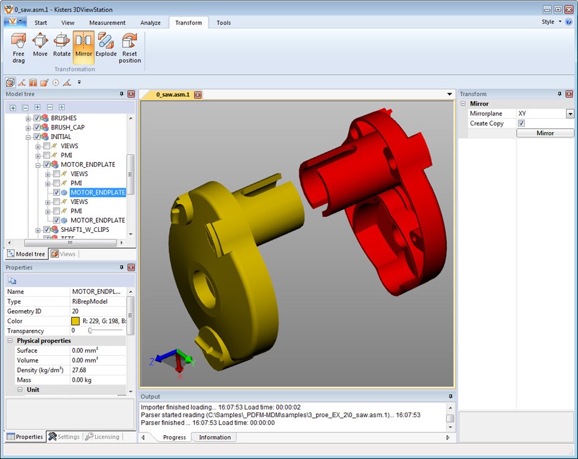Open the blue help question mark icon
The width and height of the screenshot is (578, 459).
[569, 22]
